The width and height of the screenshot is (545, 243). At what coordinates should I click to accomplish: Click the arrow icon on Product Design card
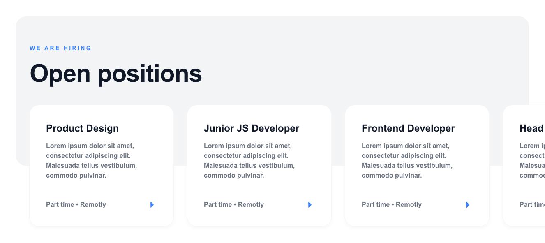tap(152, 205)
